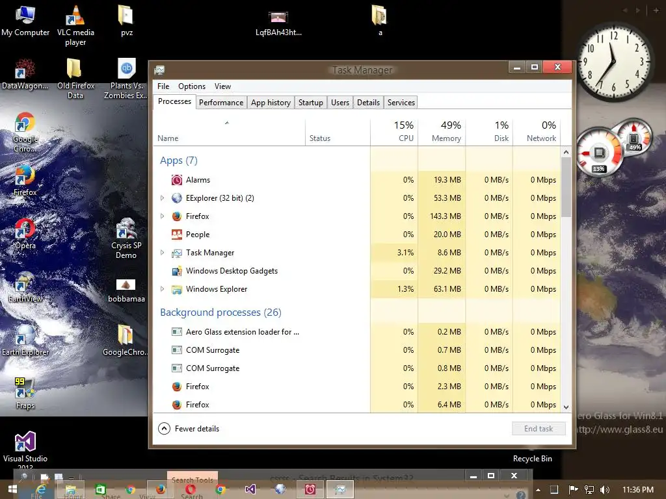Viewport: 666px width, 499px height.
Task: Click the Apps (7) group header
Action: pos(179,160)
